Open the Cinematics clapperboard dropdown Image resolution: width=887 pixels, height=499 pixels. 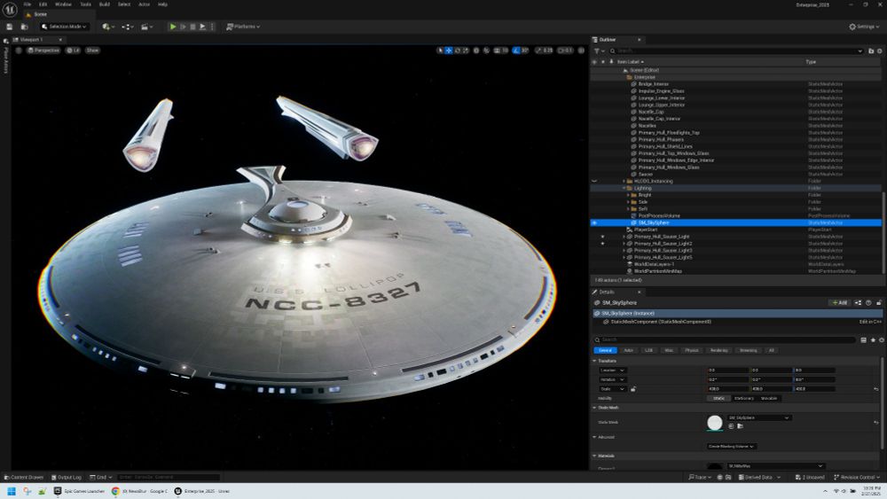pos(147,27)
